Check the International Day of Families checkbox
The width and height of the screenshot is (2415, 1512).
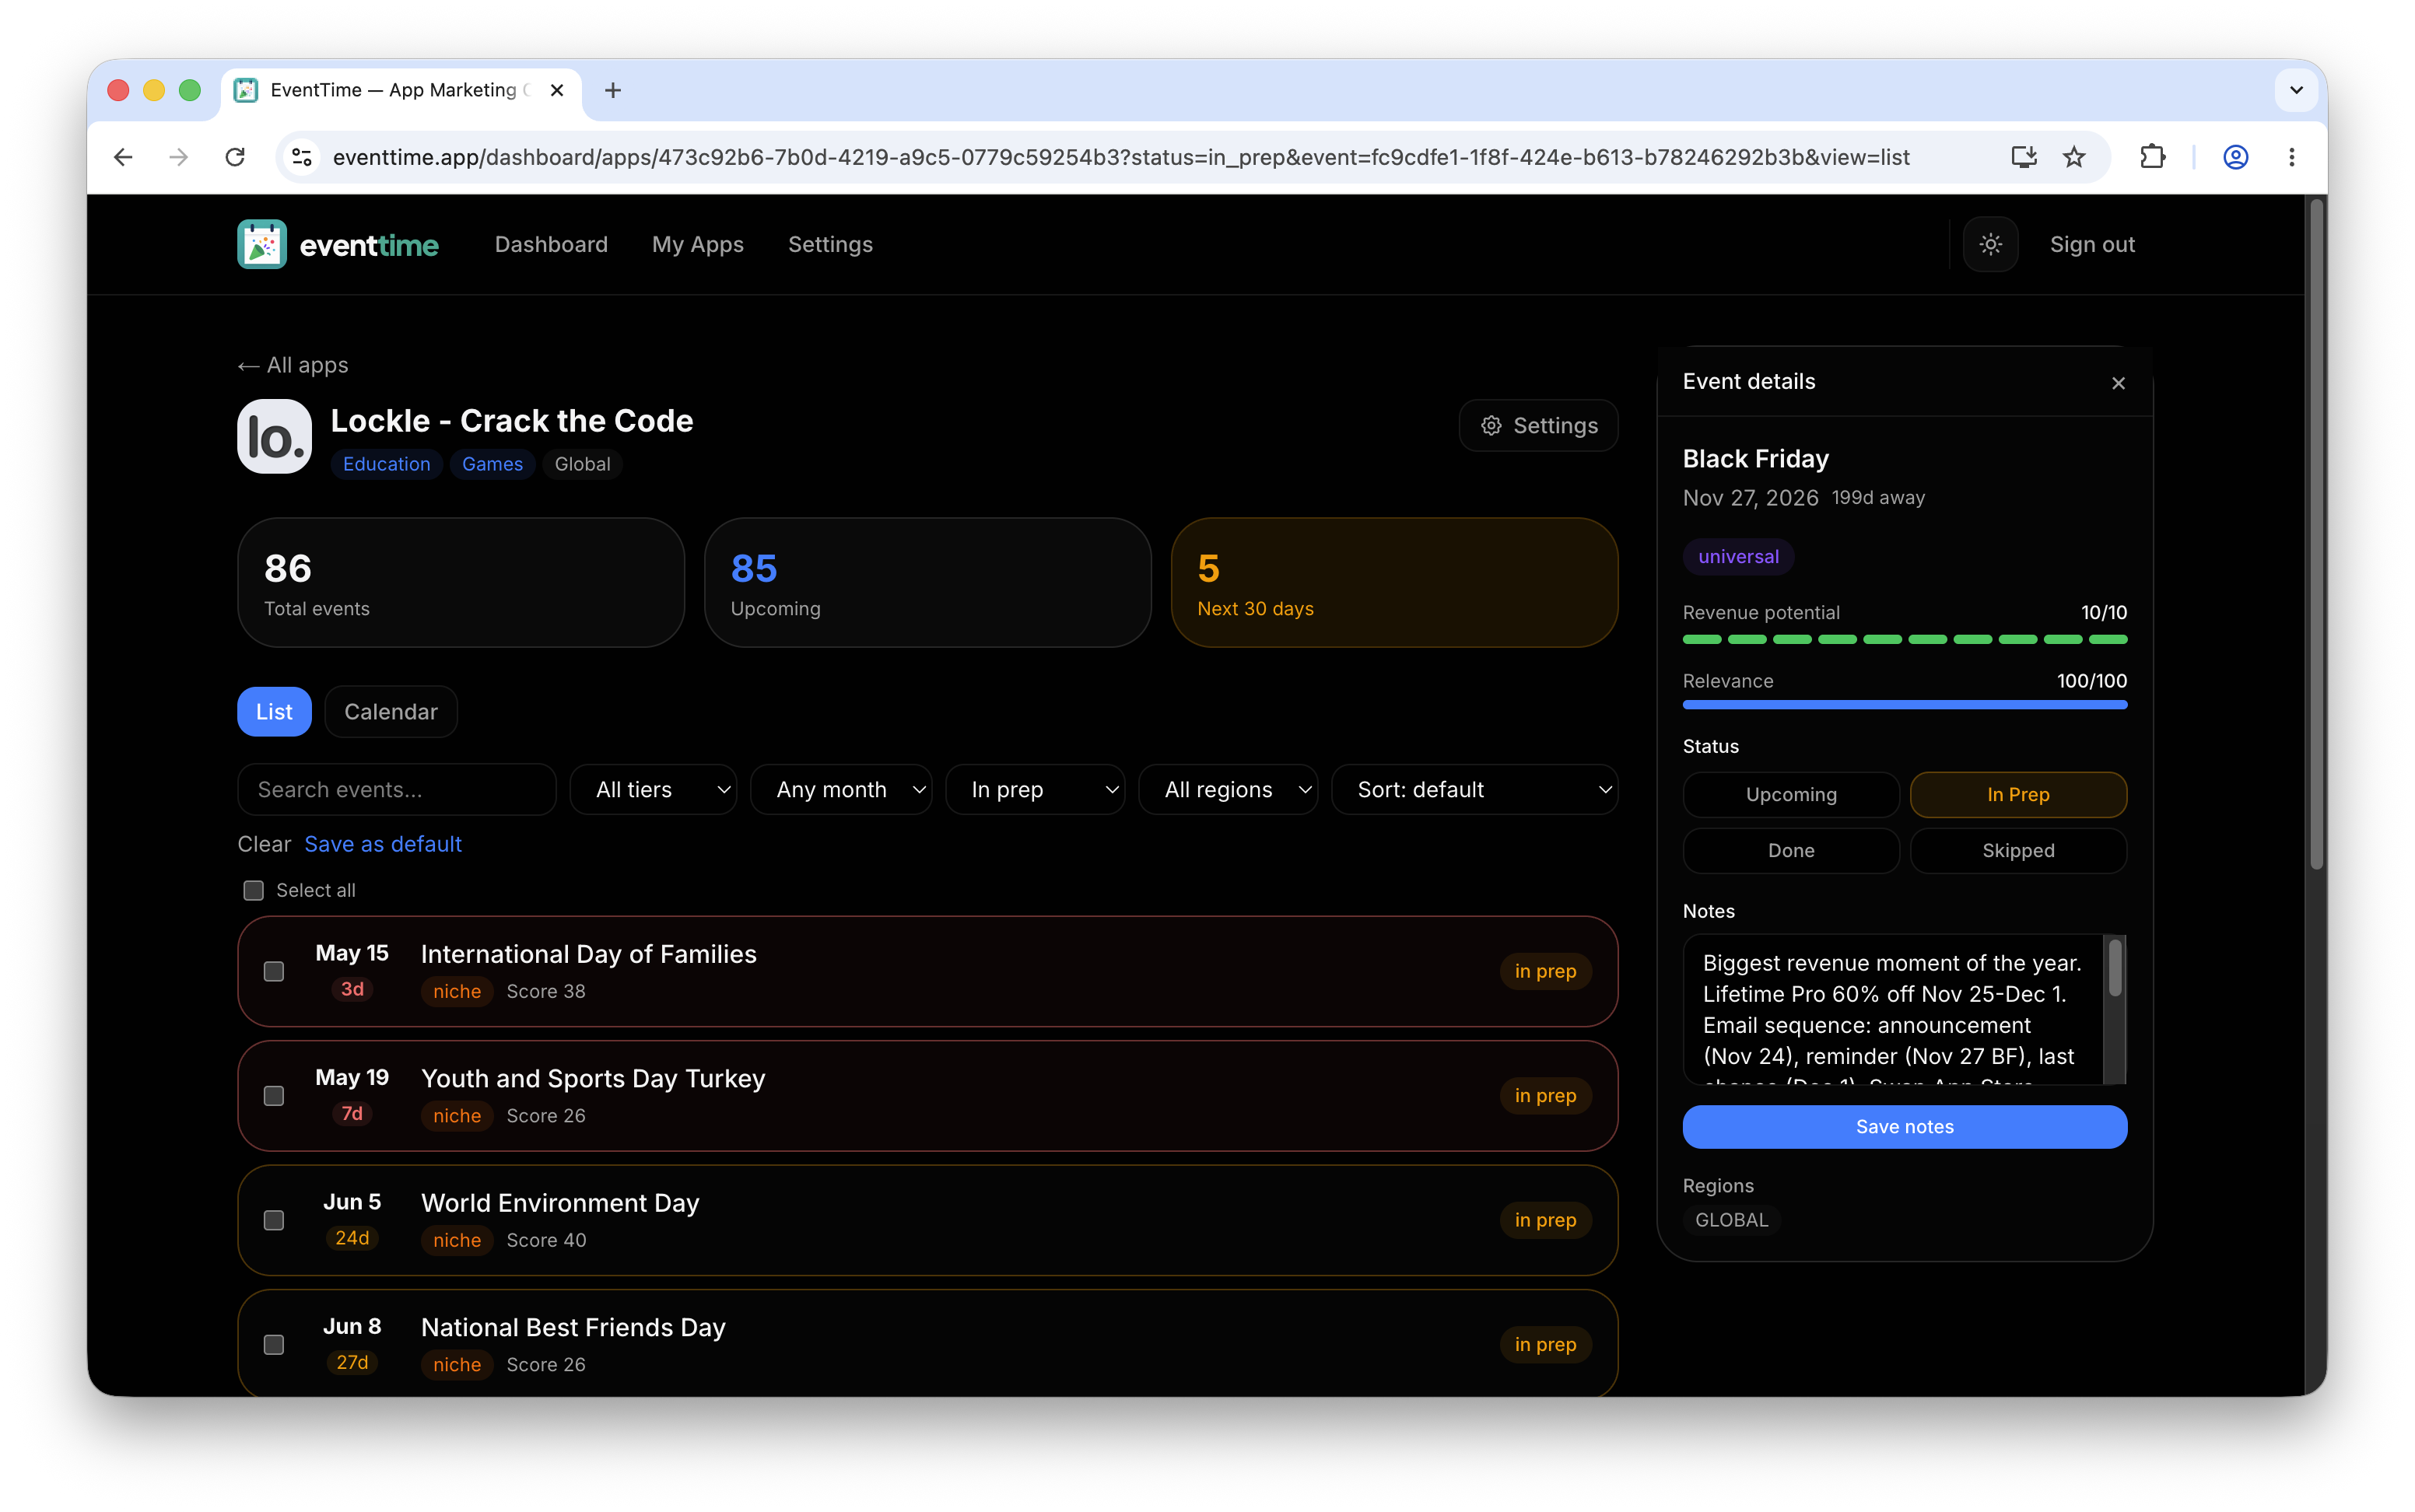pos(274,971)
